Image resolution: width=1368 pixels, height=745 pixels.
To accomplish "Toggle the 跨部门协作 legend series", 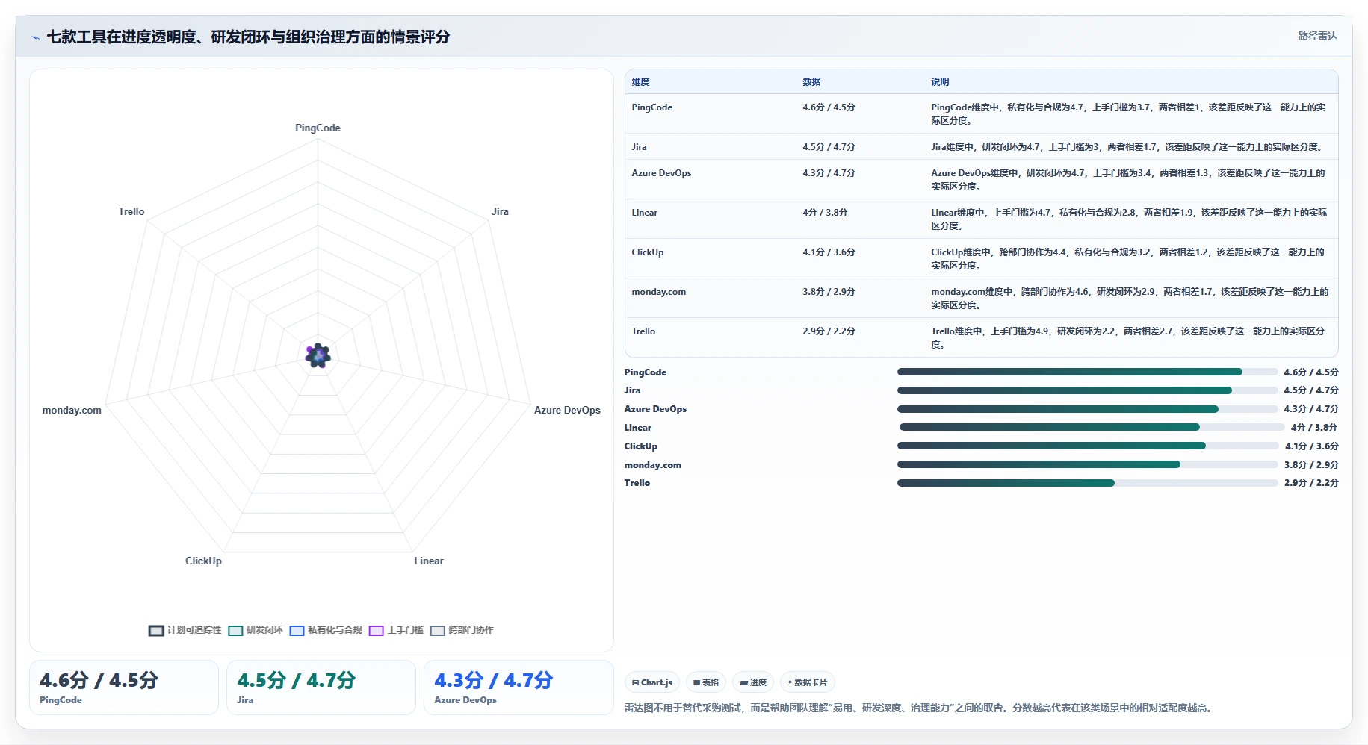I will (462, 630).
